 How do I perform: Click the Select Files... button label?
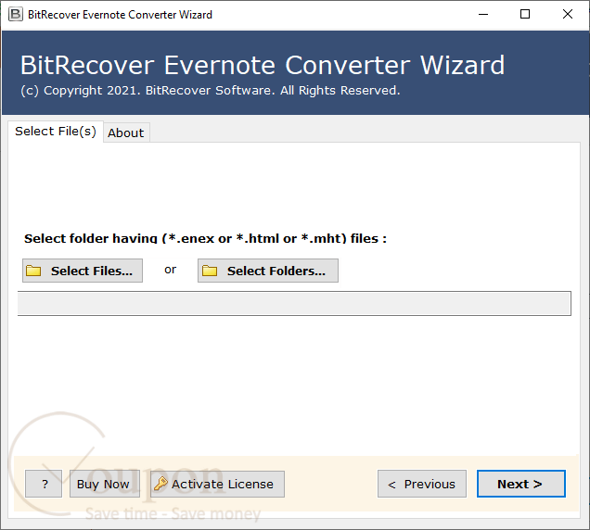92,271
